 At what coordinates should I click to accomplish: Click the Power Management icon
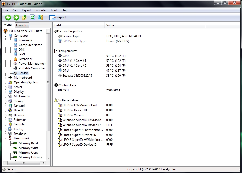pos(15,64)
